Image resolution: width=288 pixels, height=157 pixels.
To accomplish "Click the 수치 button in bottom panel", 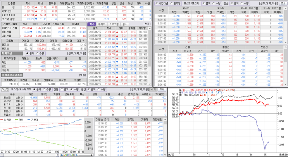I will 153,90.
